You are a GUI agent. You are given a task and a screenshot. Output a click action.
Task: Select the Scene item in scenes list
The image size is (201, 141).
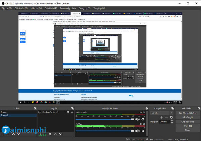click(x=18, y=112)
